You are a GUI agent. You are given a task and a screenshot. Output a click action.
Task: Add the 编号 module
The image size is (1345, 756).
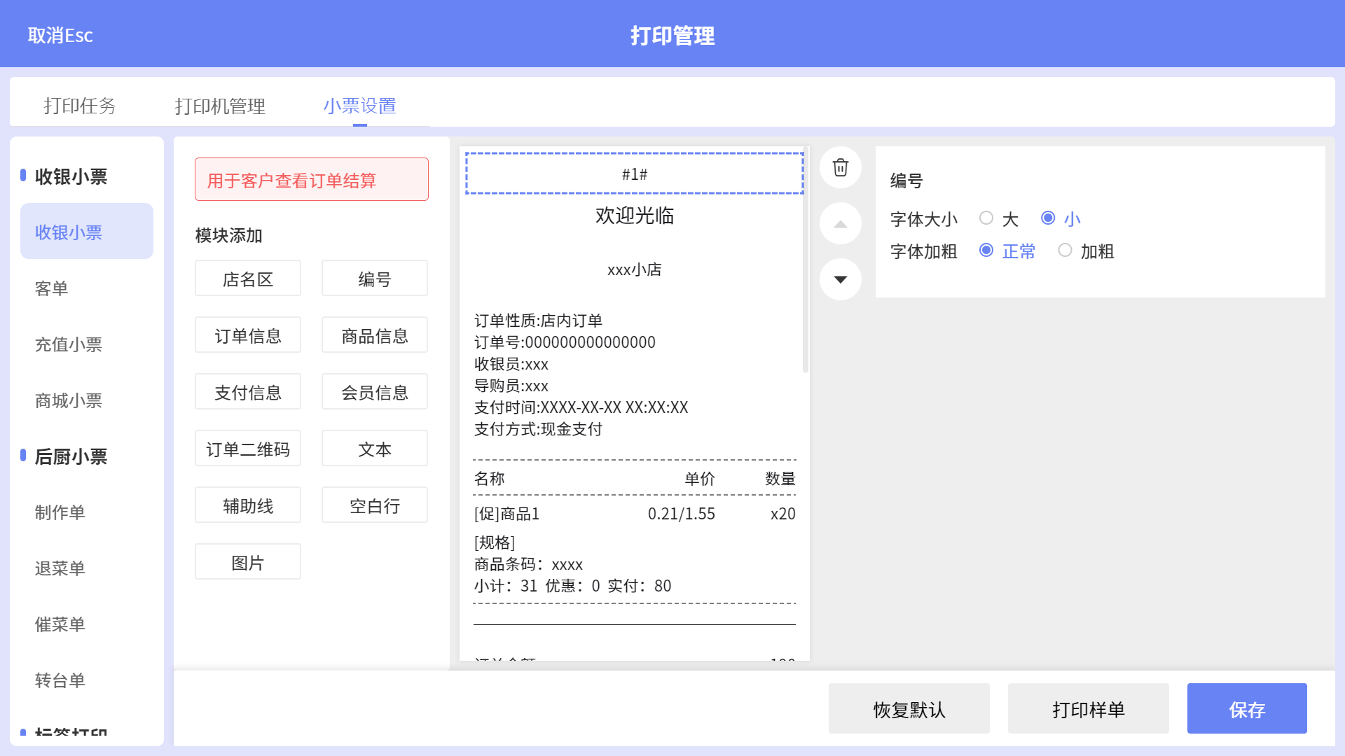click(x=375, y=279)
